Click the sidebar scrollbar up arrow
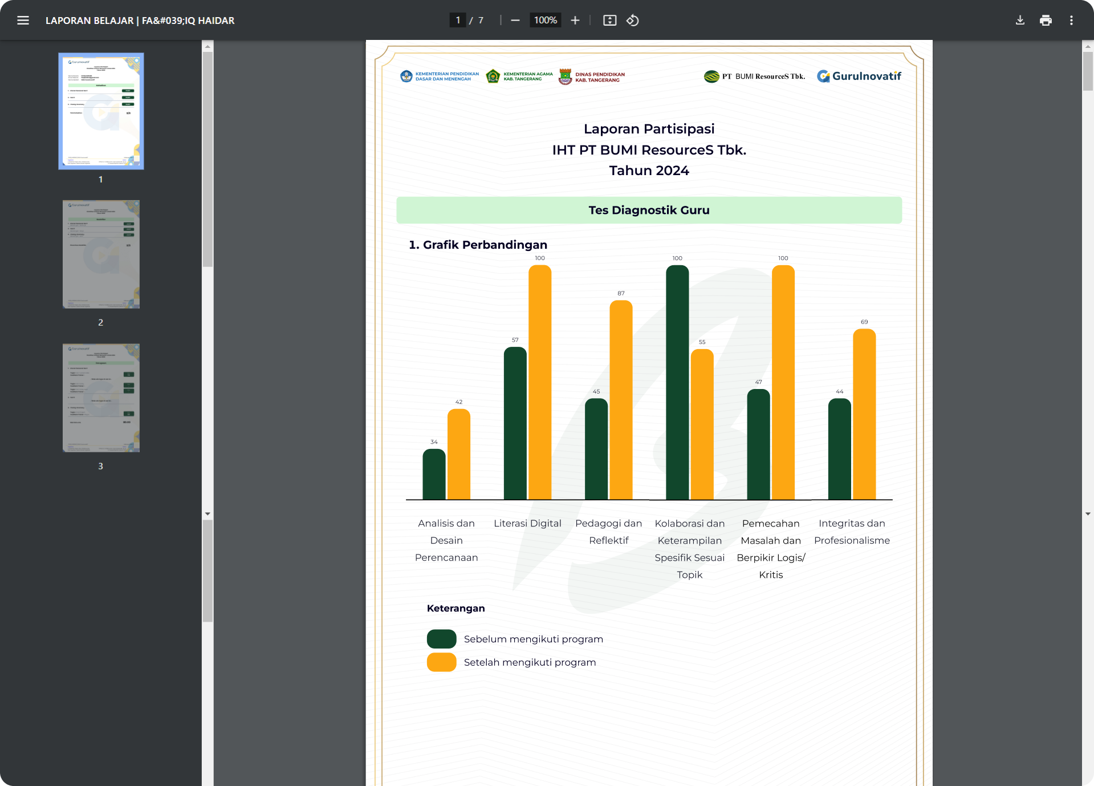1094x786 pixels. [208, 46]
